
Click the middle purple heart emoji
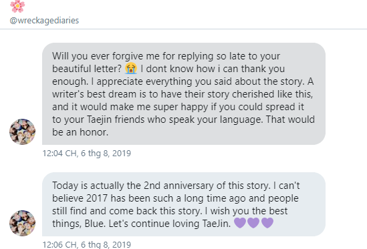pos(253,223)
